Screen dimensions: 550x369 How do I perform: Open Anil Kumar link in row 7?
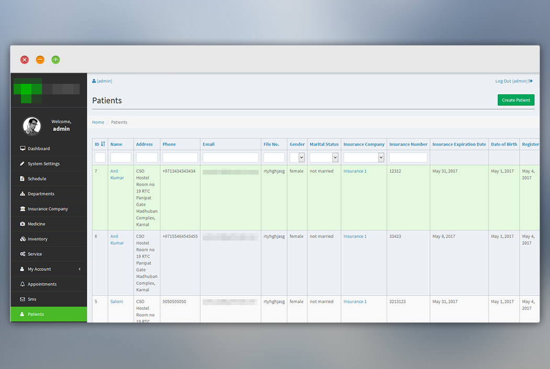tap(117, 174)
